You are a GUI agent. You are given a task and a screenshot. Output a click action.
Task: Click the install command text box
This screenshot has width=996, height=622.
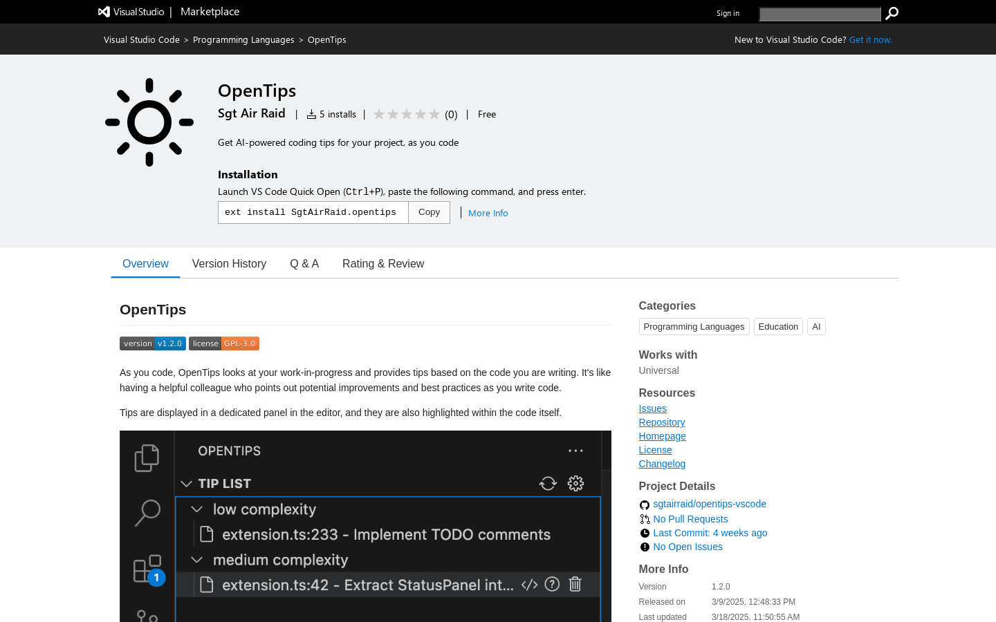pos(313,212)
